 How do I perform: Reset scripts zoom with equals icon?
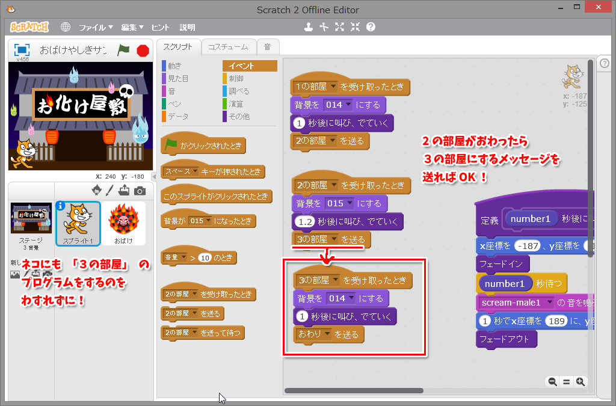pos(566,382)
